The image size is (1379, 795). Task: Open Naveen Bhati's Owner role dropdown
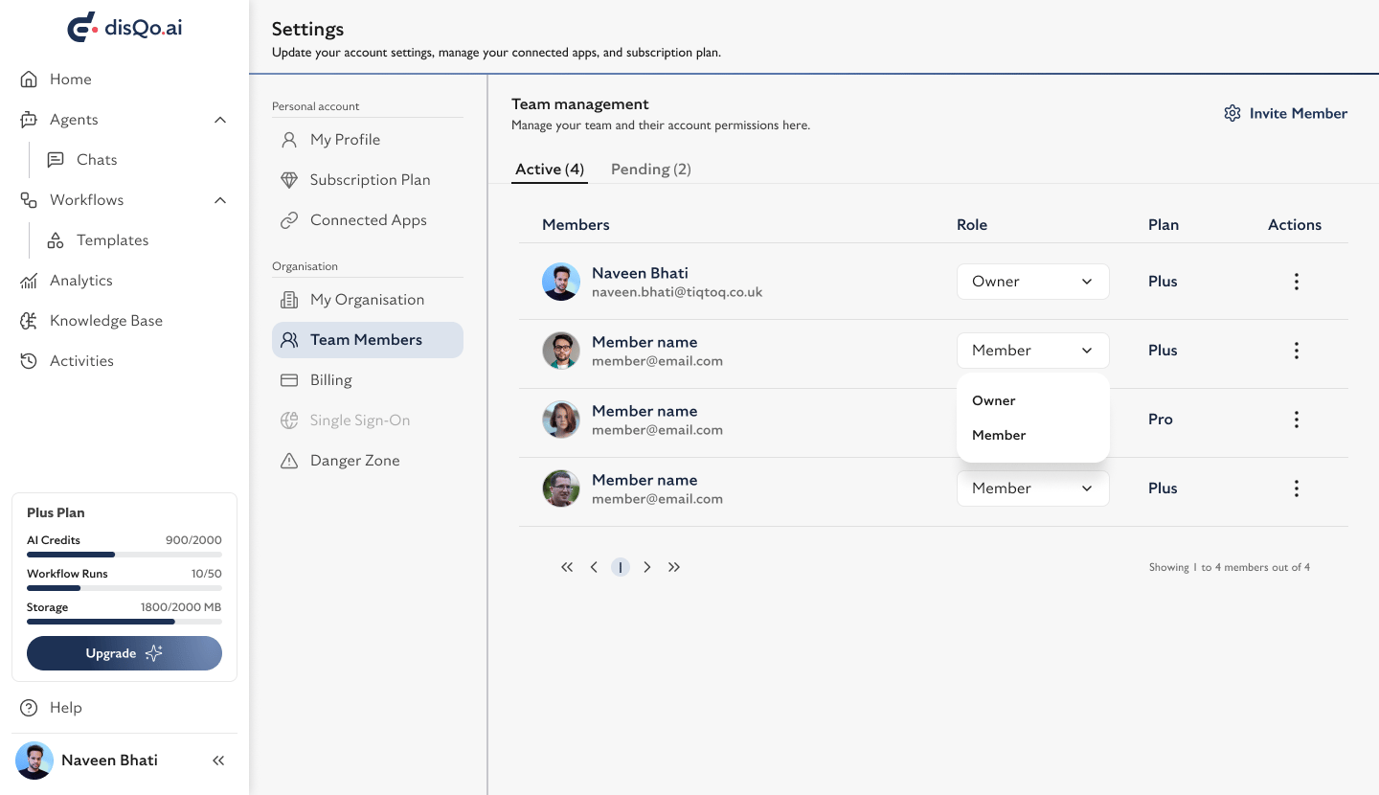point(1033,282)
